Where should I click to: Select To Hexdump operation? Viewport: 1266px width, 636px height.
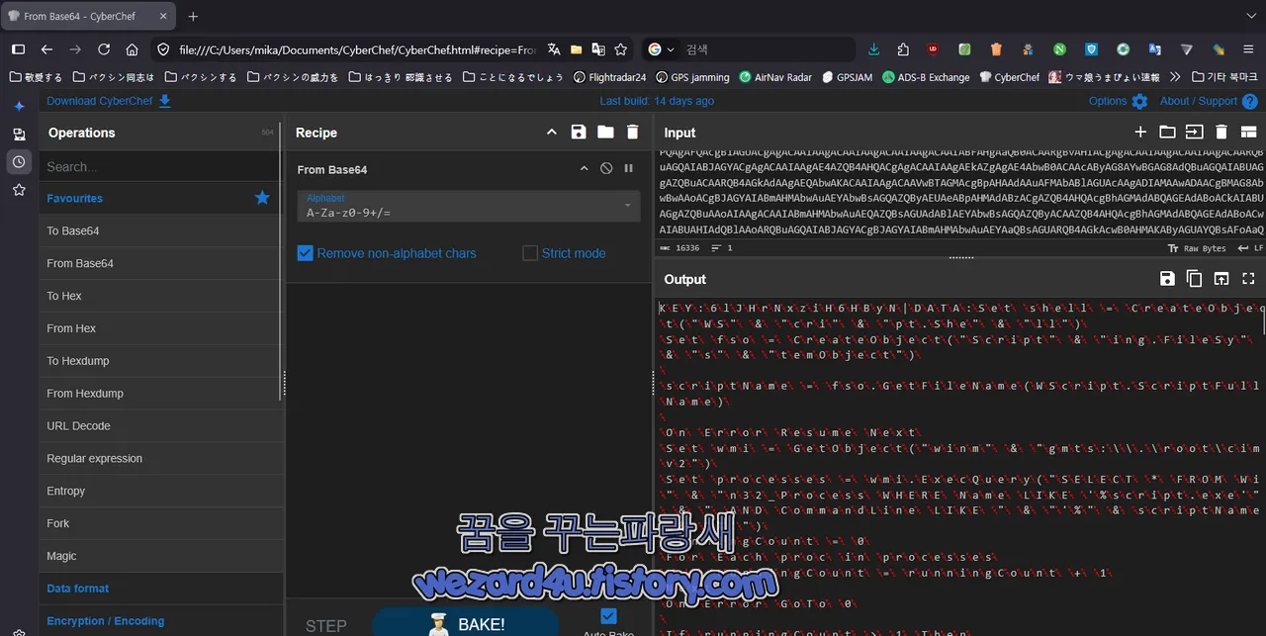point(159,361)
